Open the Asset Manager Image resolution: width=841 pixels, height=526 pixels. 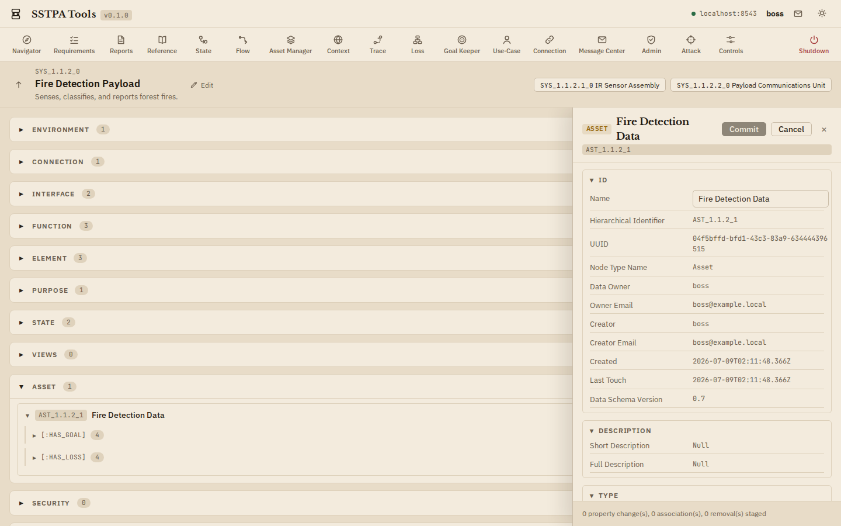[290, 44]
